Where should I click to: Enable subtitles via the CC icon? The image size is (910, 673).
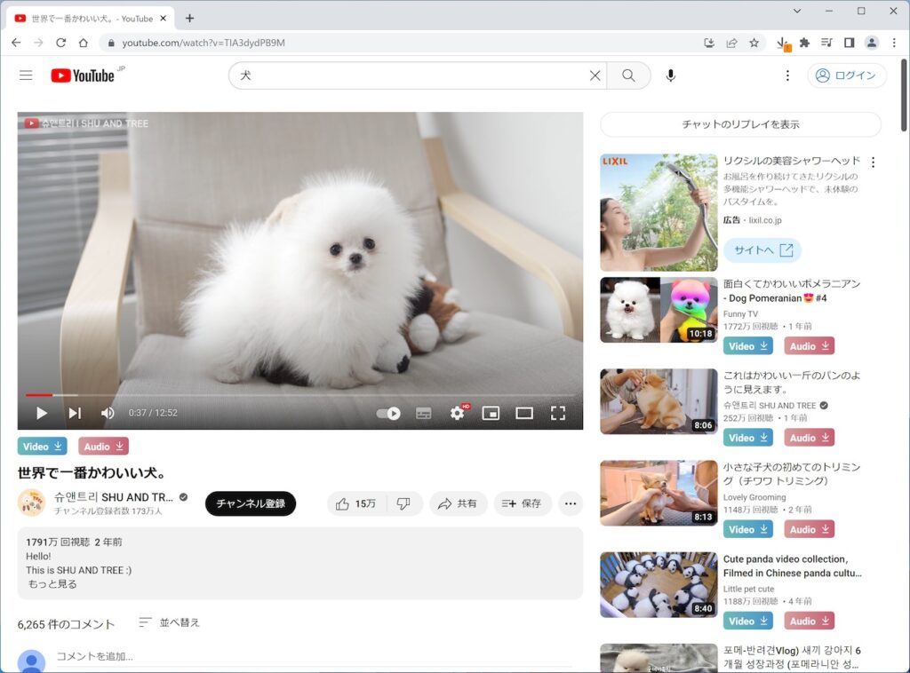tap(424, 412)
